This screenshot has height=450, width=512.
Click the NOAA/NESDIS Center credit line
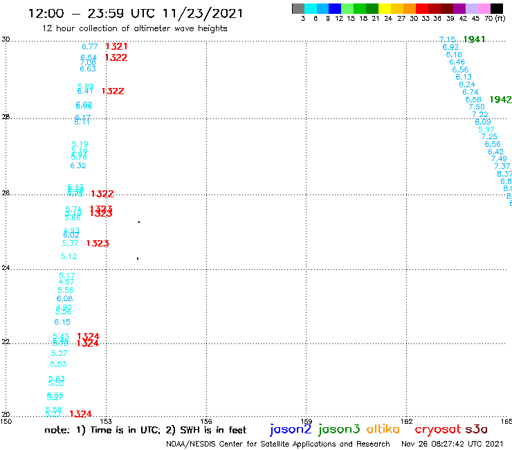tap(278, 444)
